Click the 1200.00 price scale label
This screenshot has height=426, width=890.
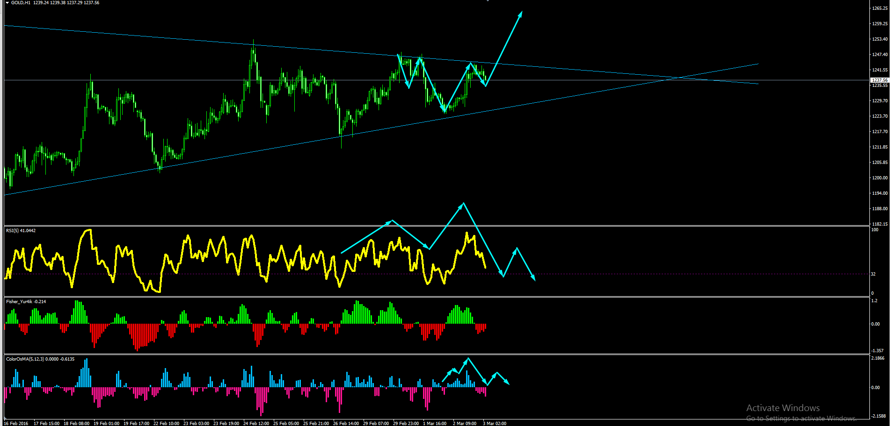pos(880,177)
